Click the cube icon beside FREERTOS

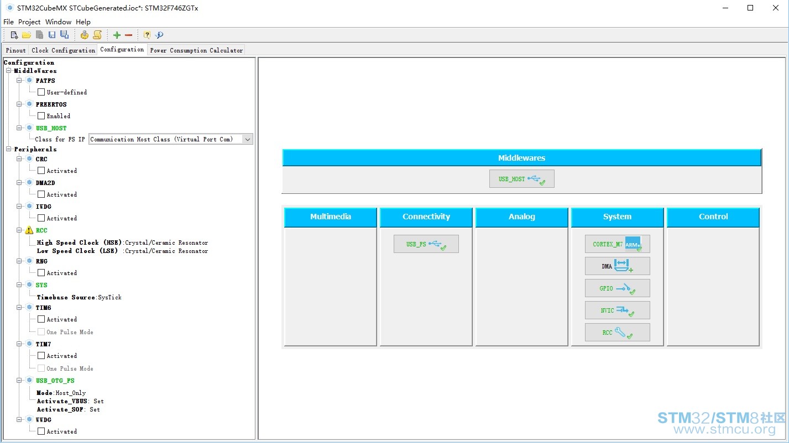point(29,104)
